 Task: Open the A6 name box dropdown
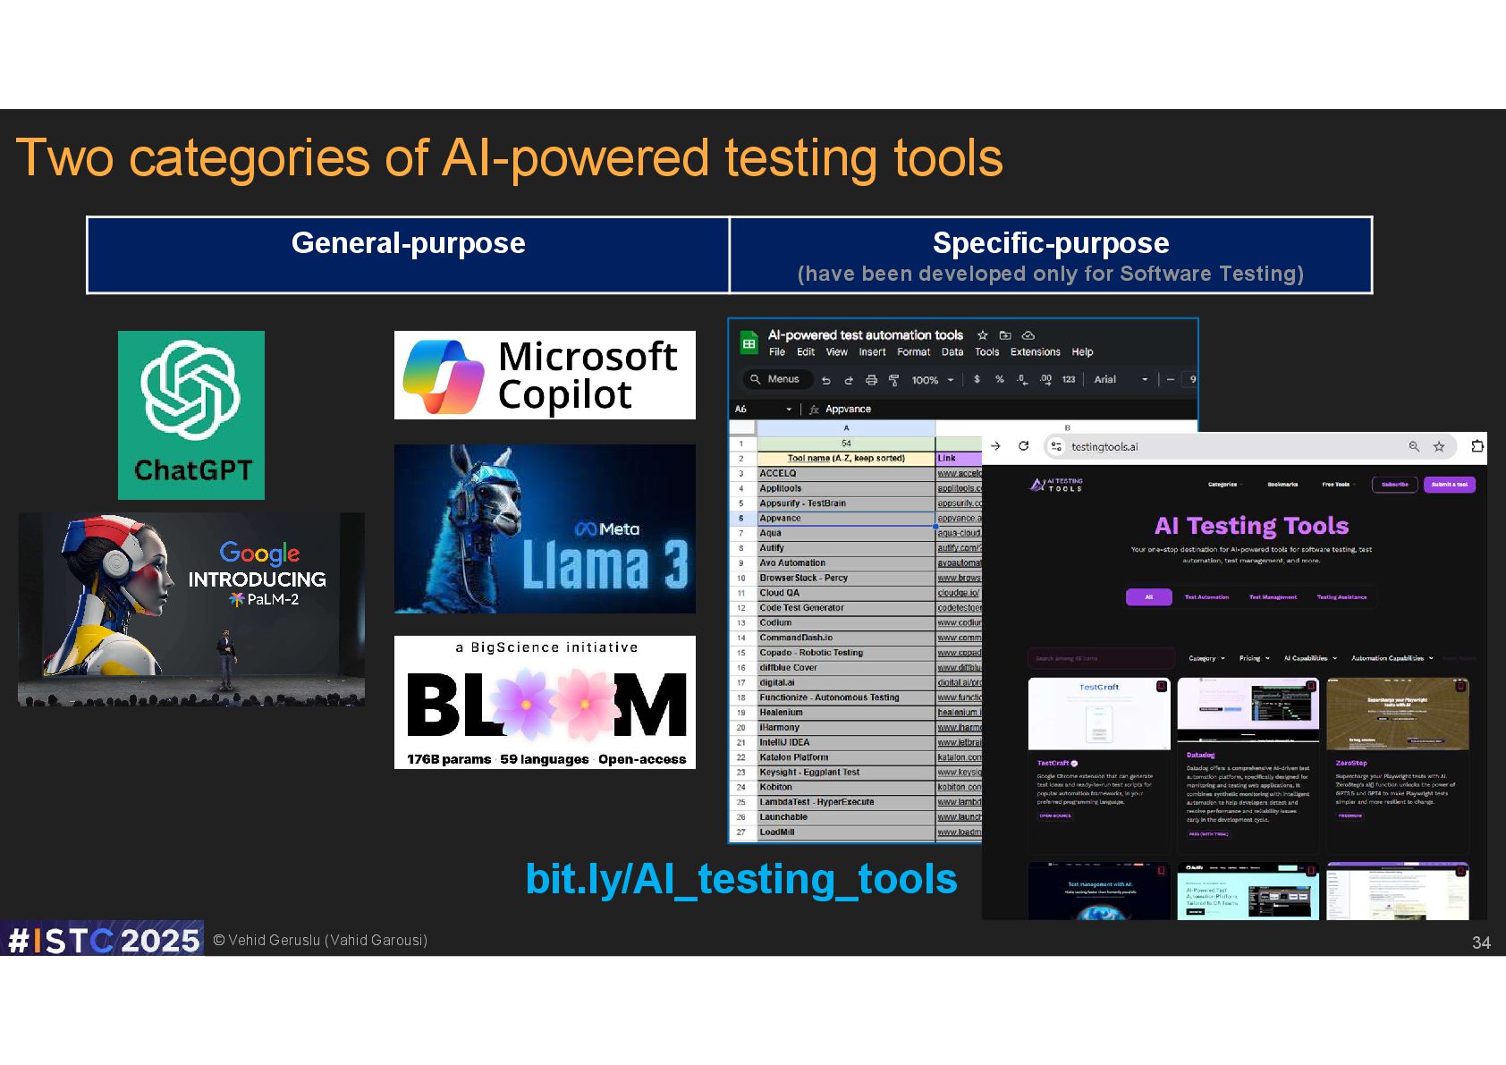click(x=789, y=410)
